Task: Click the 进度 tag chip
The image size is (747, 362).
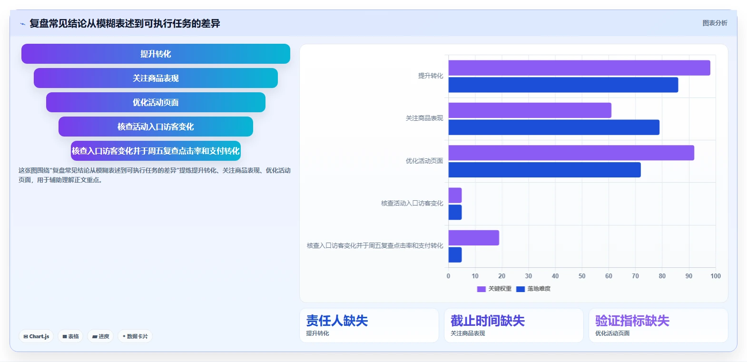Action: [x=100, y=336]
